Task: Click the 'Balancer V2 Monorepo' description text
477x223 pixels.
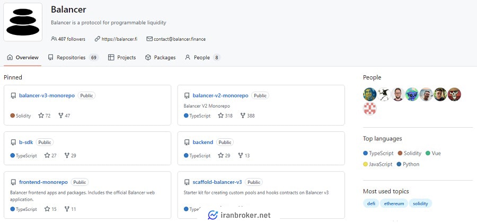Action: coord(207,106)
